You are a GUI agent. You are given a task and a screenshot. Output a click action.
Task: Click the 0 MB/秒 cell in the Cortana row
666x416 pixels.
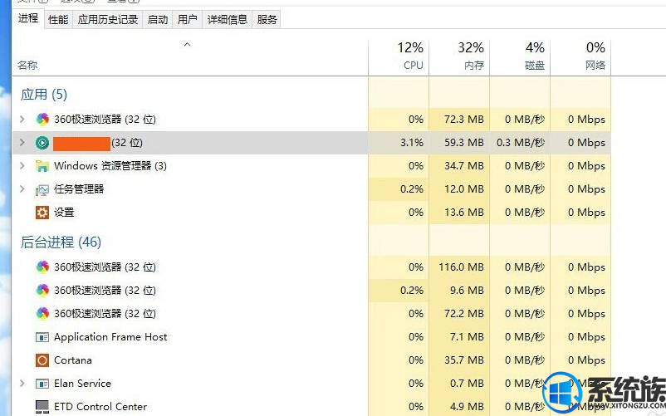pyautogui.click(x=520, y=360)
